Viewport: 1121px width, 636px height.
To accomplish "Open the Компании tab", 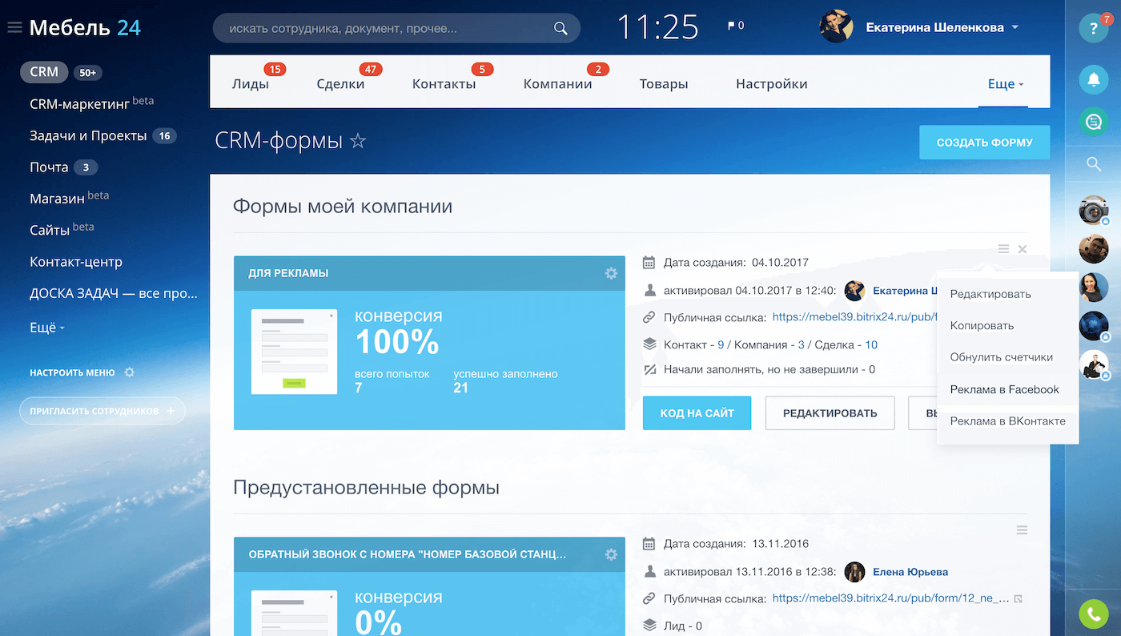I will [558, 84].
